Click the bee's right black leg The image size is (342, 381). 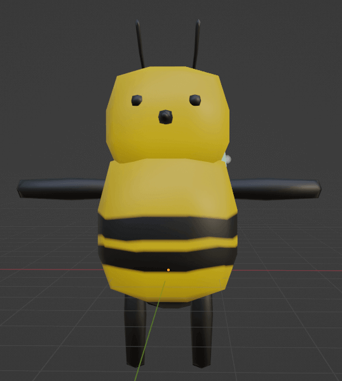pyautogui.click(x=202, y=332)
